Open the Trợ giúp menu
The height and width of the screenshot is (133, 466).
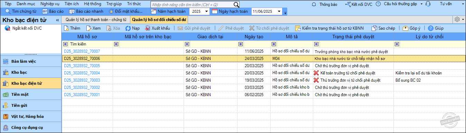click(x=114, y=4)
